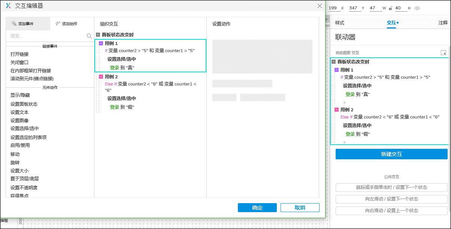The image size is (451, 229).
Task: Click the page icon beside 动态面板 交互
Action: (x=444, y=52)
